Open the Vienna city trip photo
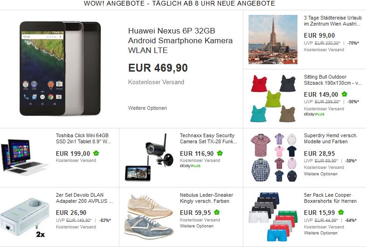 click(x=273, y=40)
